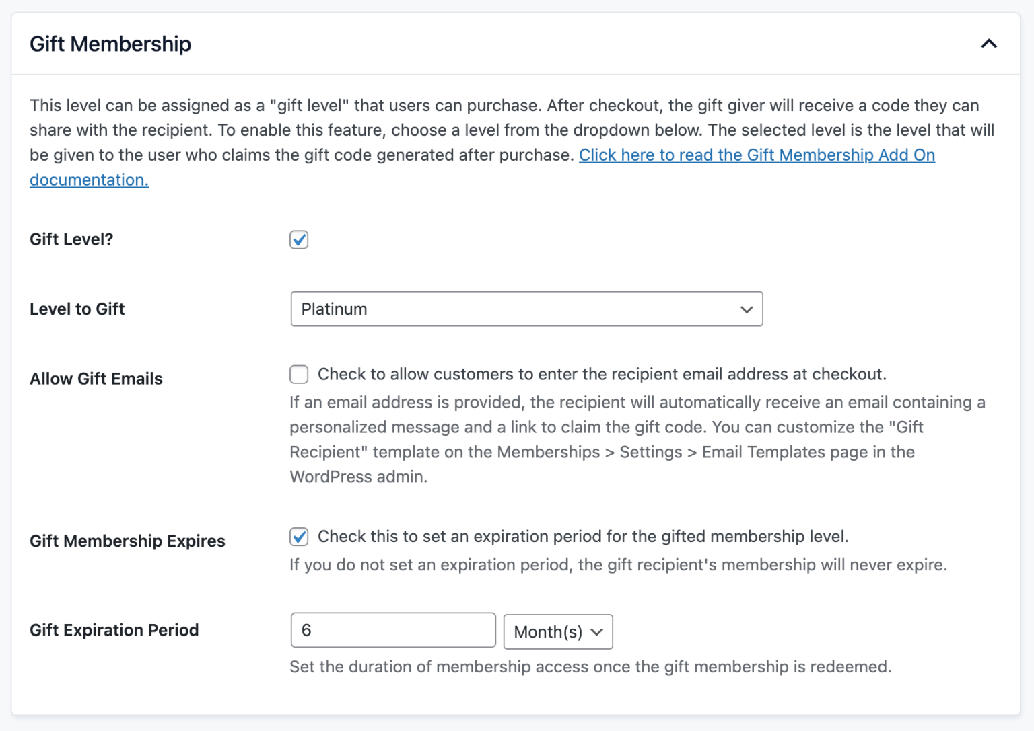Click the chevron arrow in the panel header
The width and height of the screenshot is (1034, 731).
coord(989,43)
